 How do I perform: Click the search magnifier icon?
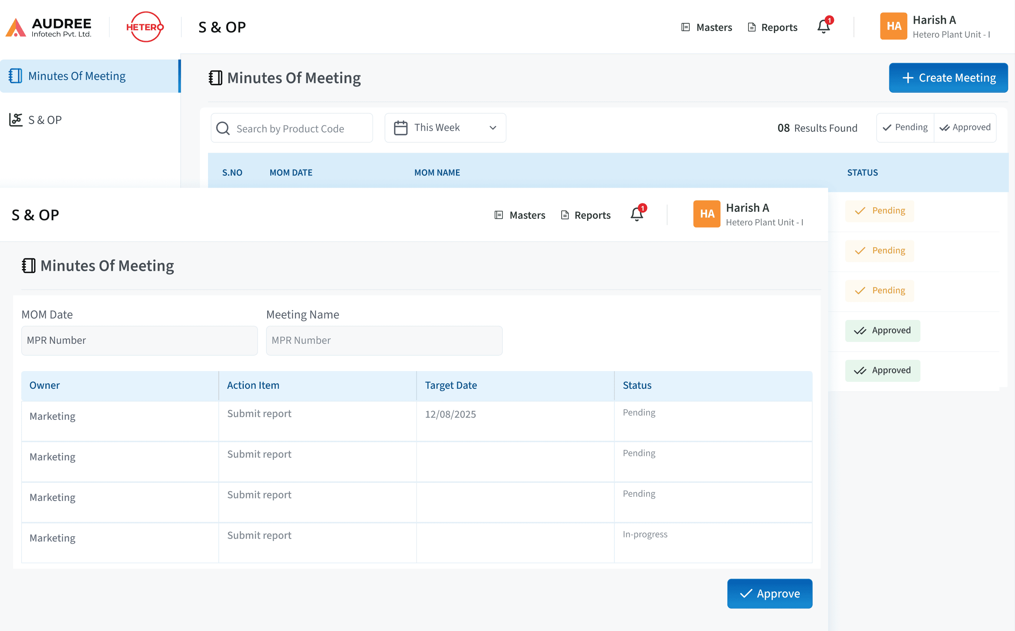coord(223,128)
